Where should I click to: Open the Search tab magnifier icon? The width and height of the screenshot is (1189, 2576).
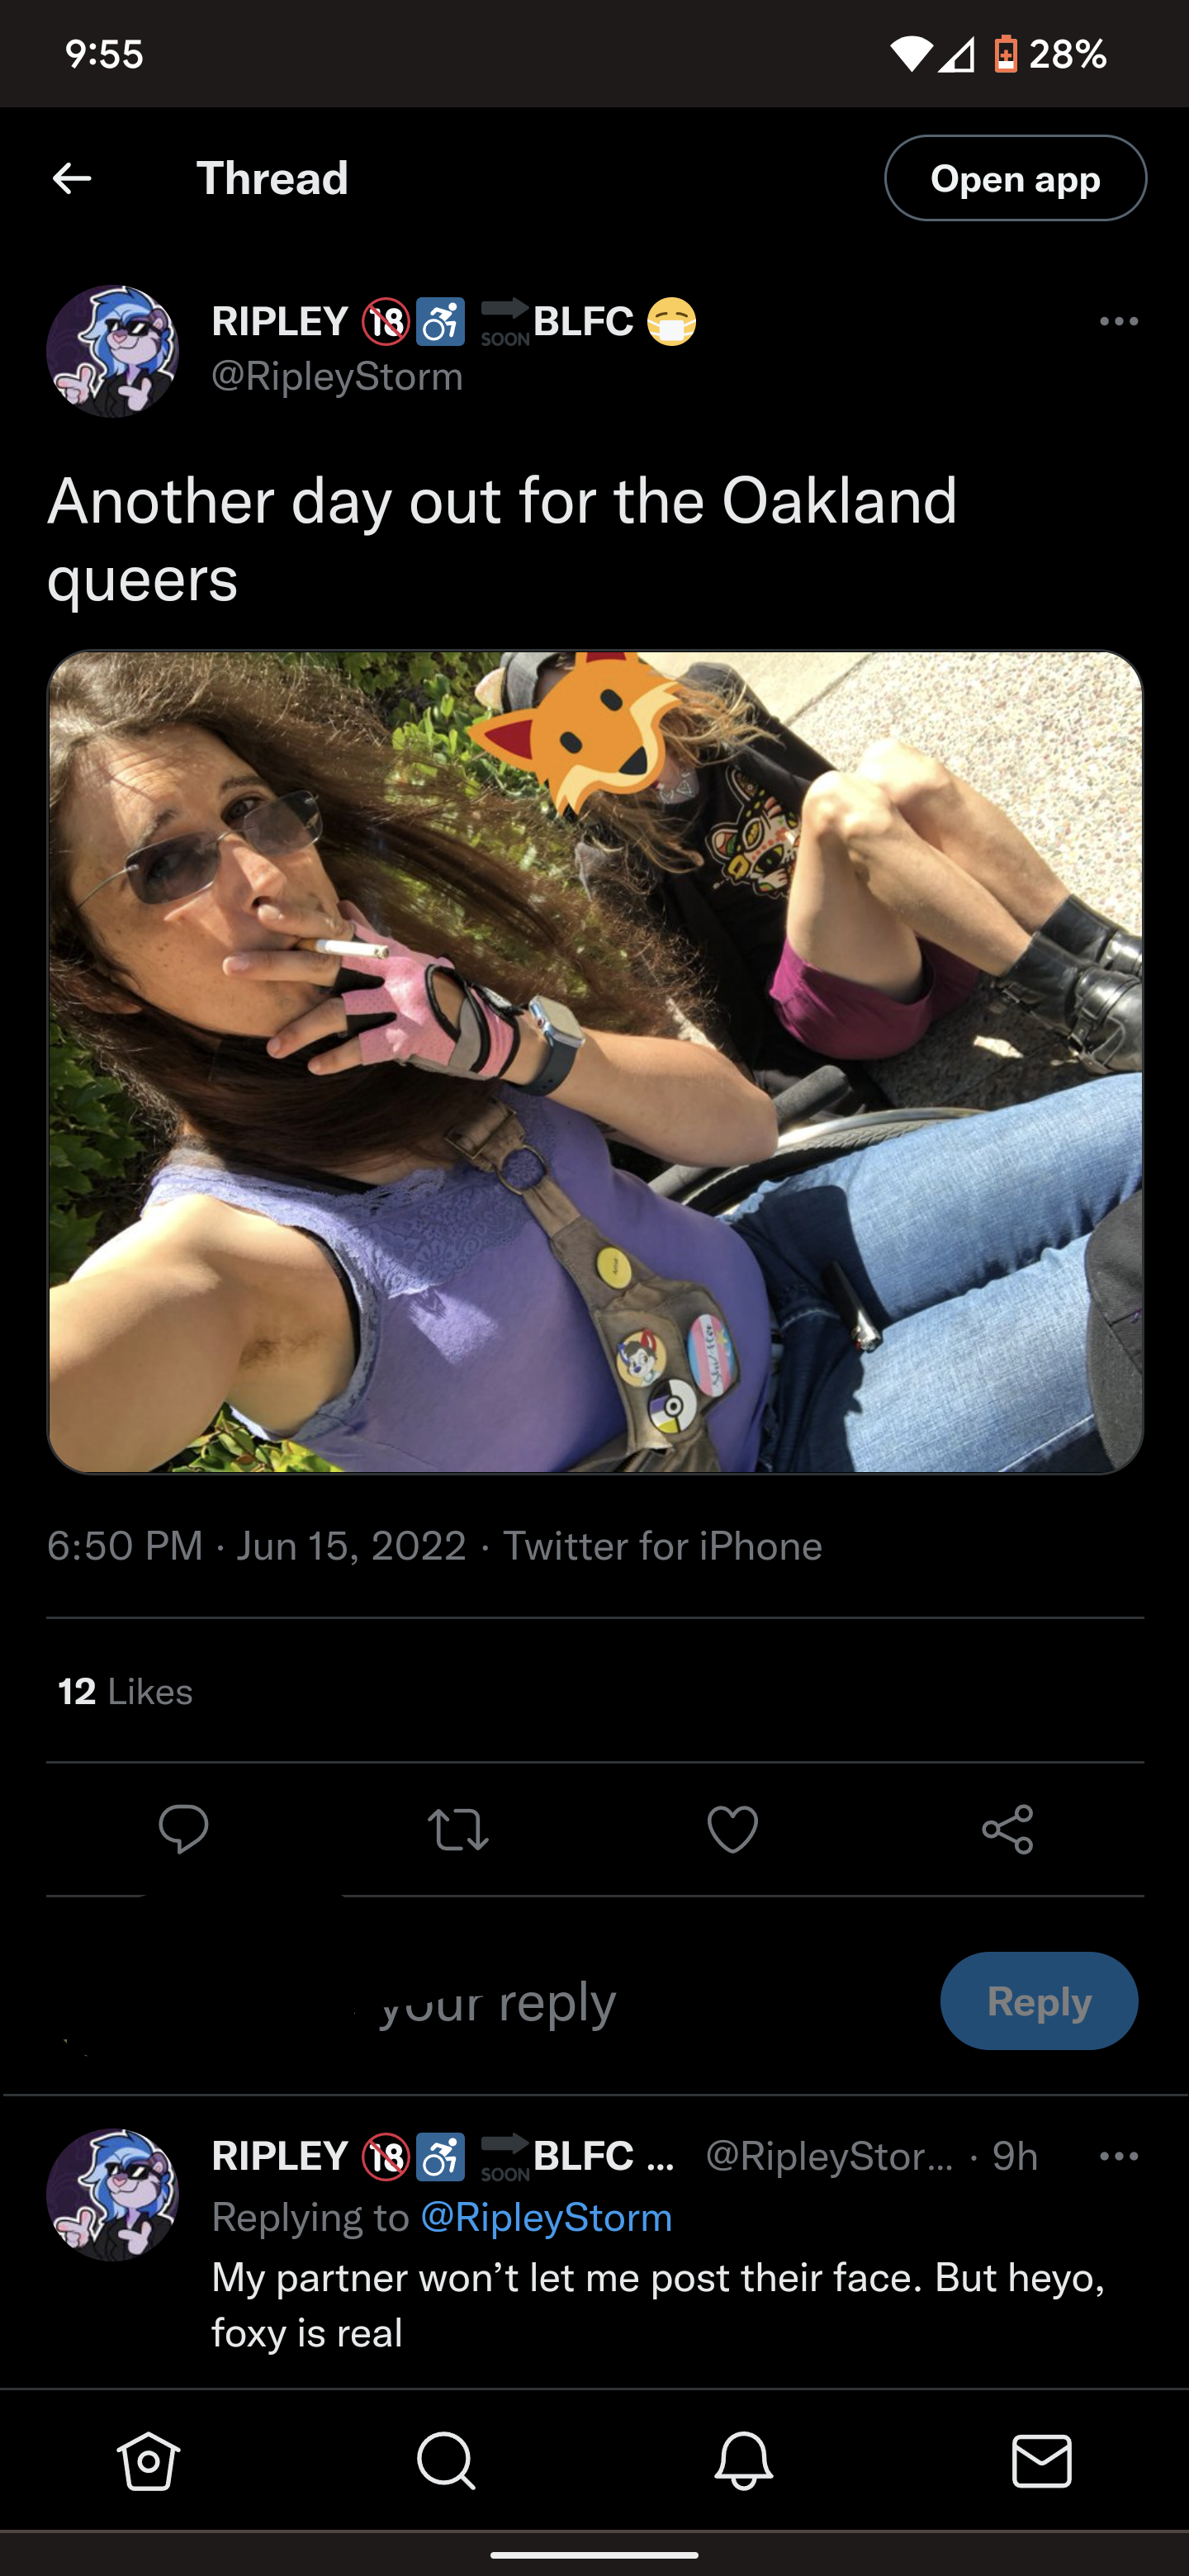446,2461
